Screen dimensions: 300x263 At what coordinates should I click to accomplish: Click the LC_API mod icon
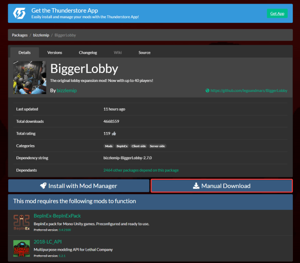[21, 248]
